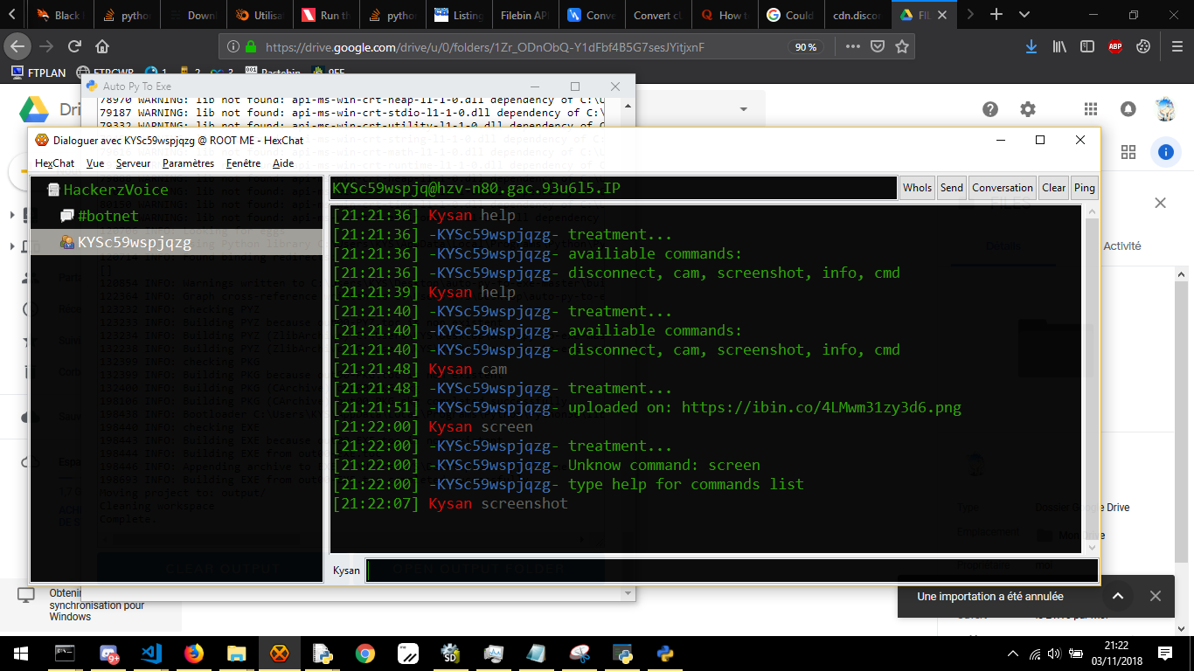
Task: Open Google Drive settings gear
Action: pyautogui.click(x=1028, y=109)
